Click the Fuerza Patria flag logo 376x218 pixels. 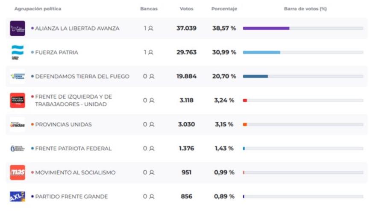(x=18, y=52)
